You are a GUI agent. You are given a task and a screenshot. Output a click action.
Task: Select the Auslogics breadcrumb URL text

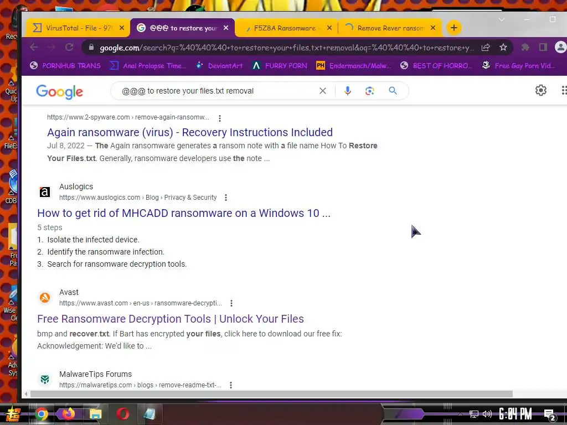(138, 198)
